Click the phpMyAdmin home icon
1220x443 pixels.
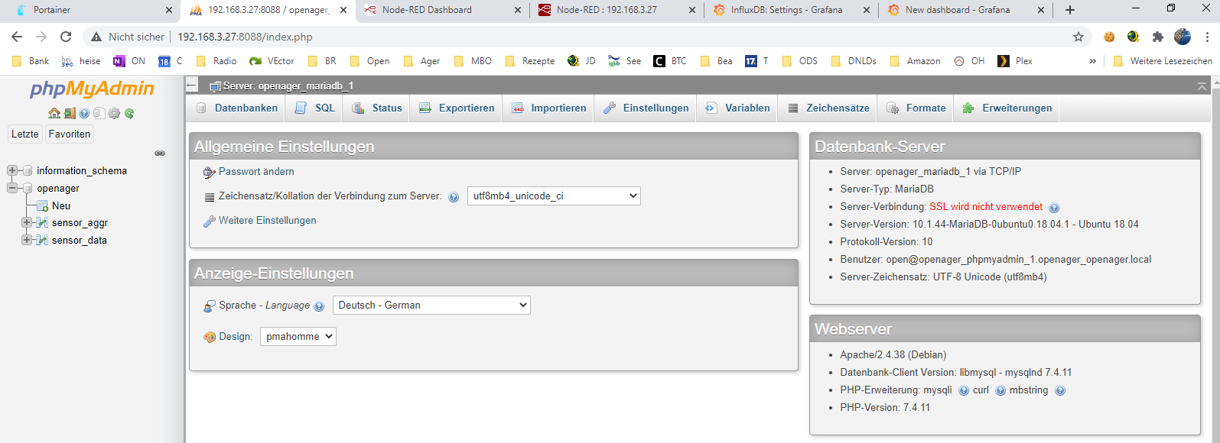pos(54,114)
